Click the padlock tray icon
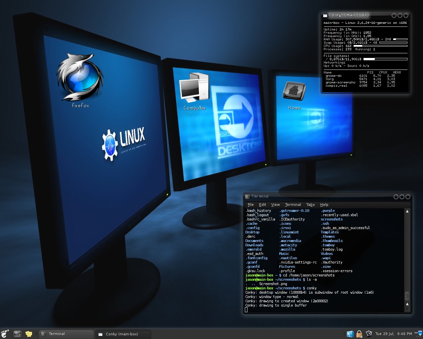Viewport: 423px width, 339px height. (359, 334)
